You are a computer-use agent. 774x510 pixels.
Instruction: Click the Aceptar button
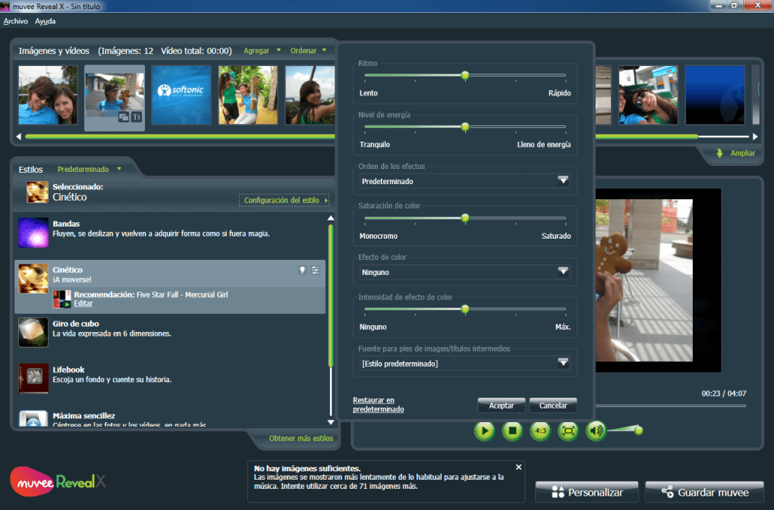pos(502,405)
